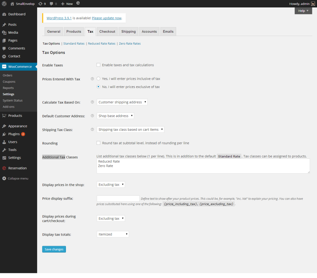Click the Settings sliders icon in sidebar
This screenshot has height=278, width=317.
(4, 158)
